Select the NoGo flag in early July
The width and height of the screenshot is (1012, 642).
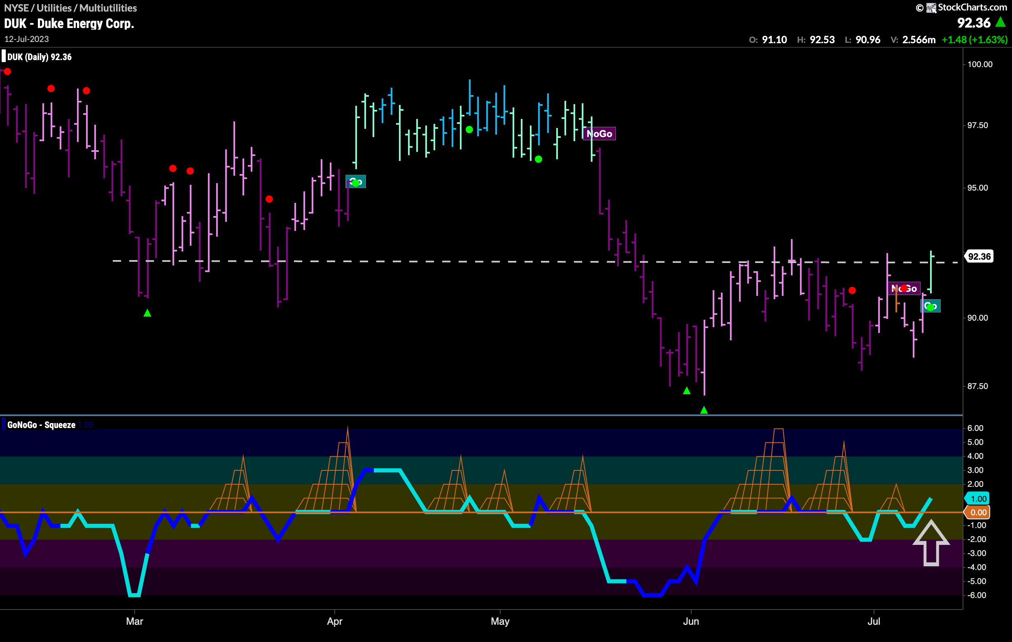904,288
